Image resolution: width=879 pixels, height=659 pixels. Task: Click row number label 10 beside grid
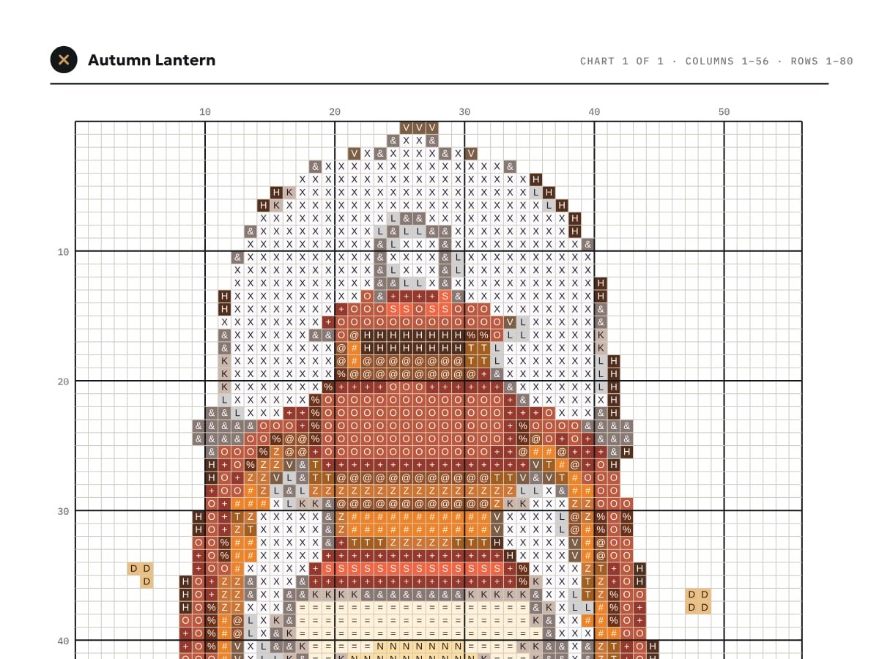(64, 252)
